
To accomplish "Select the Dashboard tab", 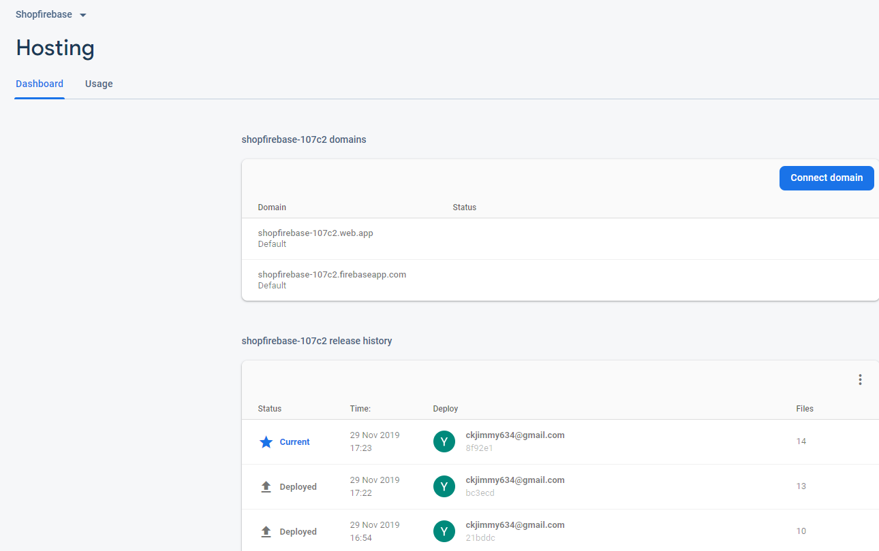I will tap(39, 84).
